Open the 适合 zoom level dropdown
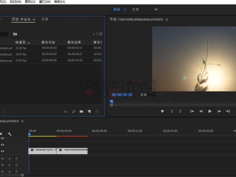 149,95
